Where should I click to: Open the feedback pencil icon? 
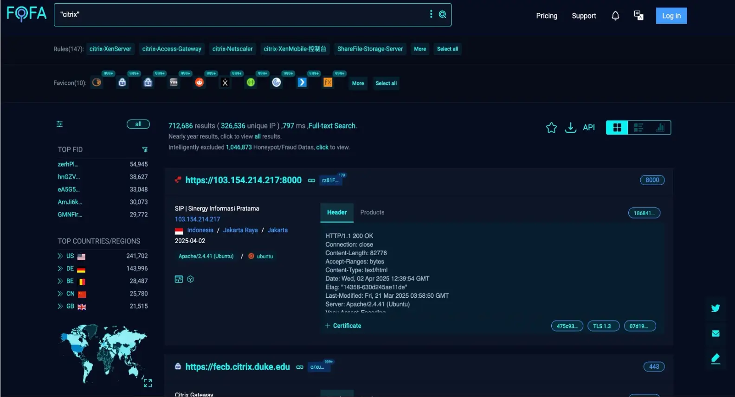point(716,359)
